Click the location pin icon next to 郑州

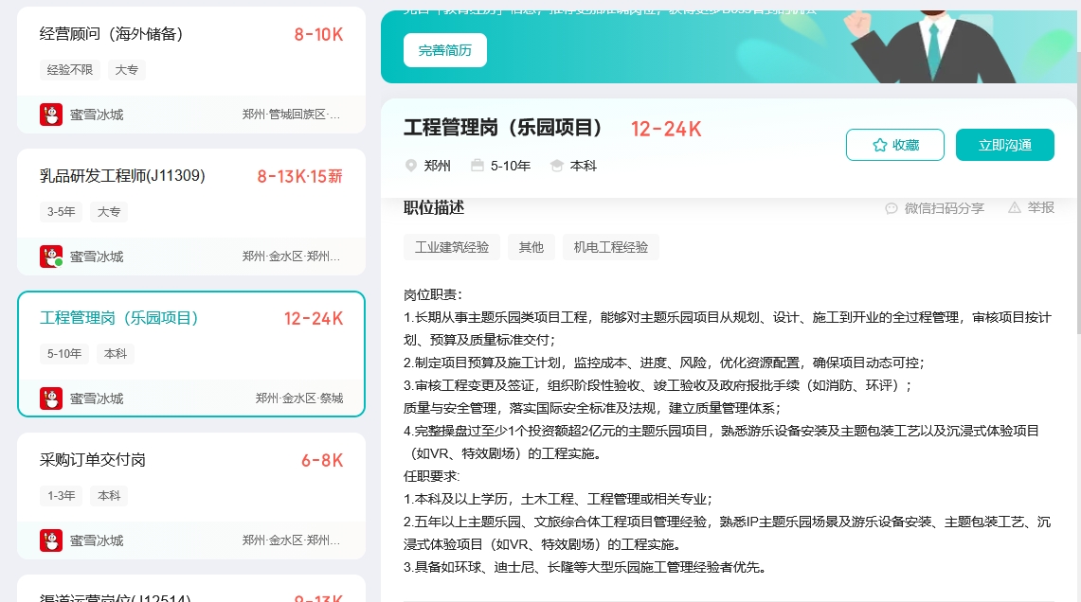tap(411, 166)
